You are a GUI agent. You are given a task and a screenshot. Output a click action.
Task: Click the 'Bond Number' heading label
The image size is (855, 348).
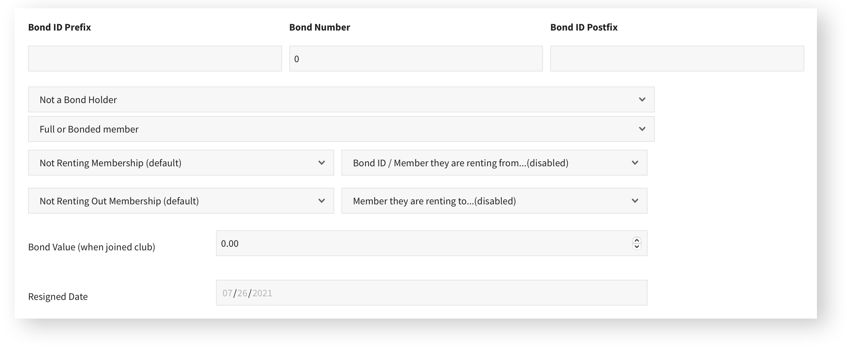320,27
